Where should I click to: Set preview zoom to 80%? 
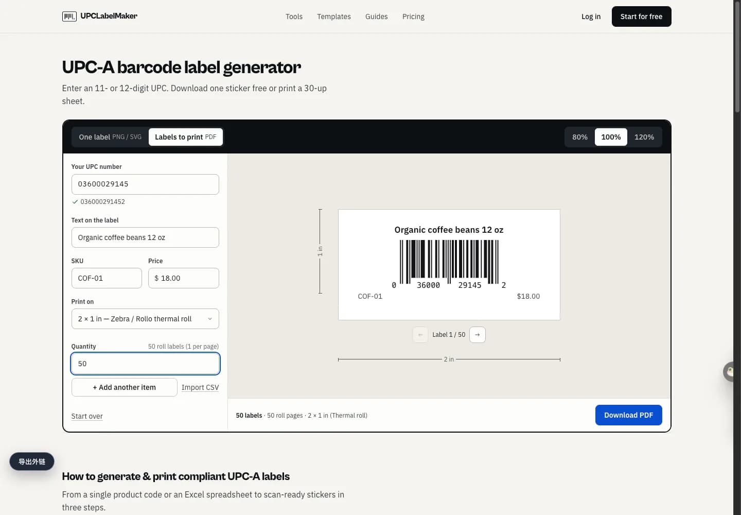[580, 137]
